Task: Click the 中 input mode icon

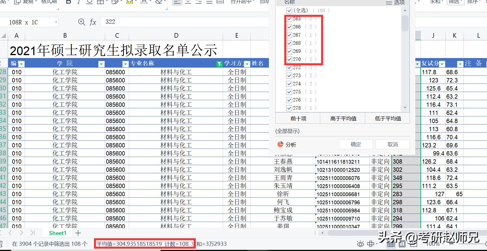Action: (371, 244)
